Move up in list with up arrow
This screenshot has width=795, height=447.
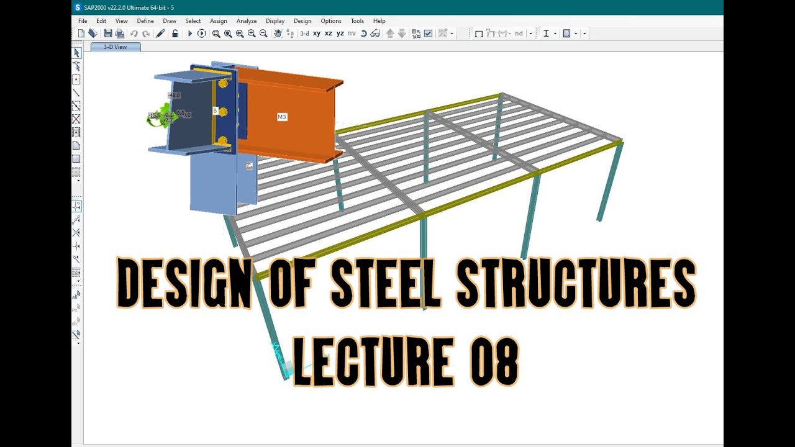(390, 34)
